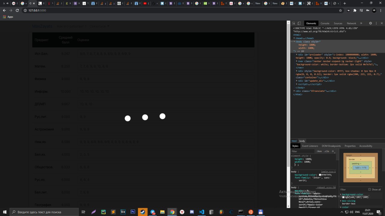The image size is (385, 216).
Task: Click the computed rgb(244, 247, 249) swatch
Action: pos(343,197)
